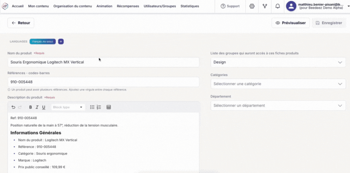Click 'Nom du produit : Logitech MX Vertical' bullet
The height and width of the screenshot is (173, 350).
[48, 140]
